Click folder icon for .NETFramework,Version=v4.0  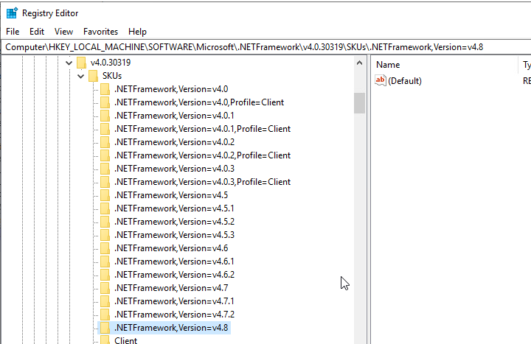click(x=105, y=89)
